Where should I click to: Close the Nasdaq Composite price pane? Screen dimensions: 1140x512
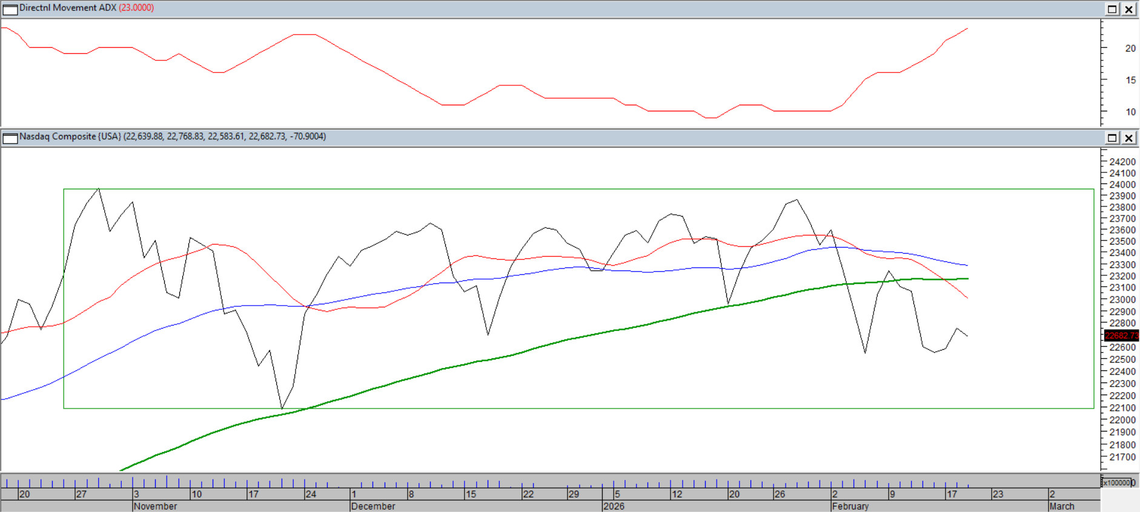pos(1129,138)
